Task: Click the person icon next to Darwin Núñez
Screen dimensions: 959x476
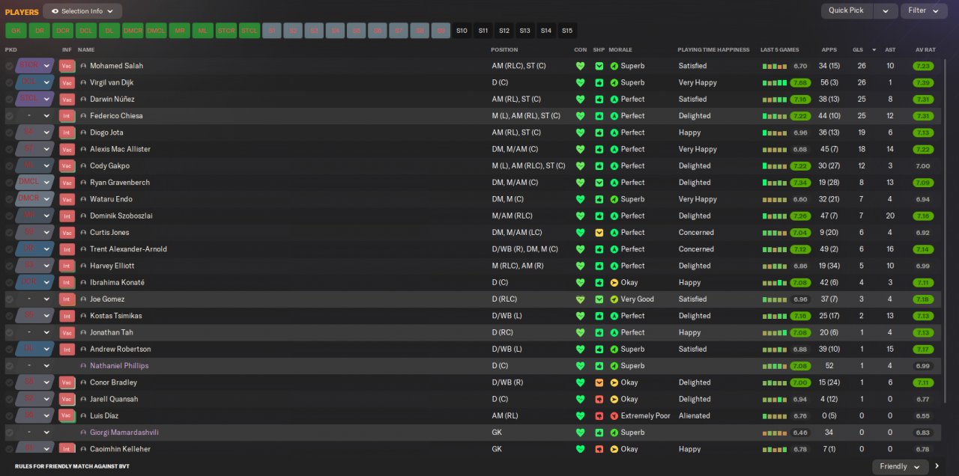Action: click(83, 100)
